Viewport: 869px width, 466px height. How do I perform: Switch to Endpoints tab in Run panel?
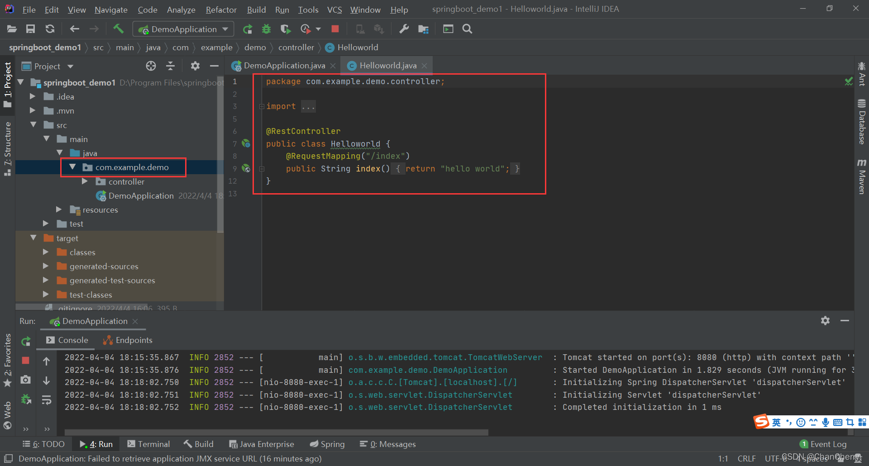click(128, 340)
